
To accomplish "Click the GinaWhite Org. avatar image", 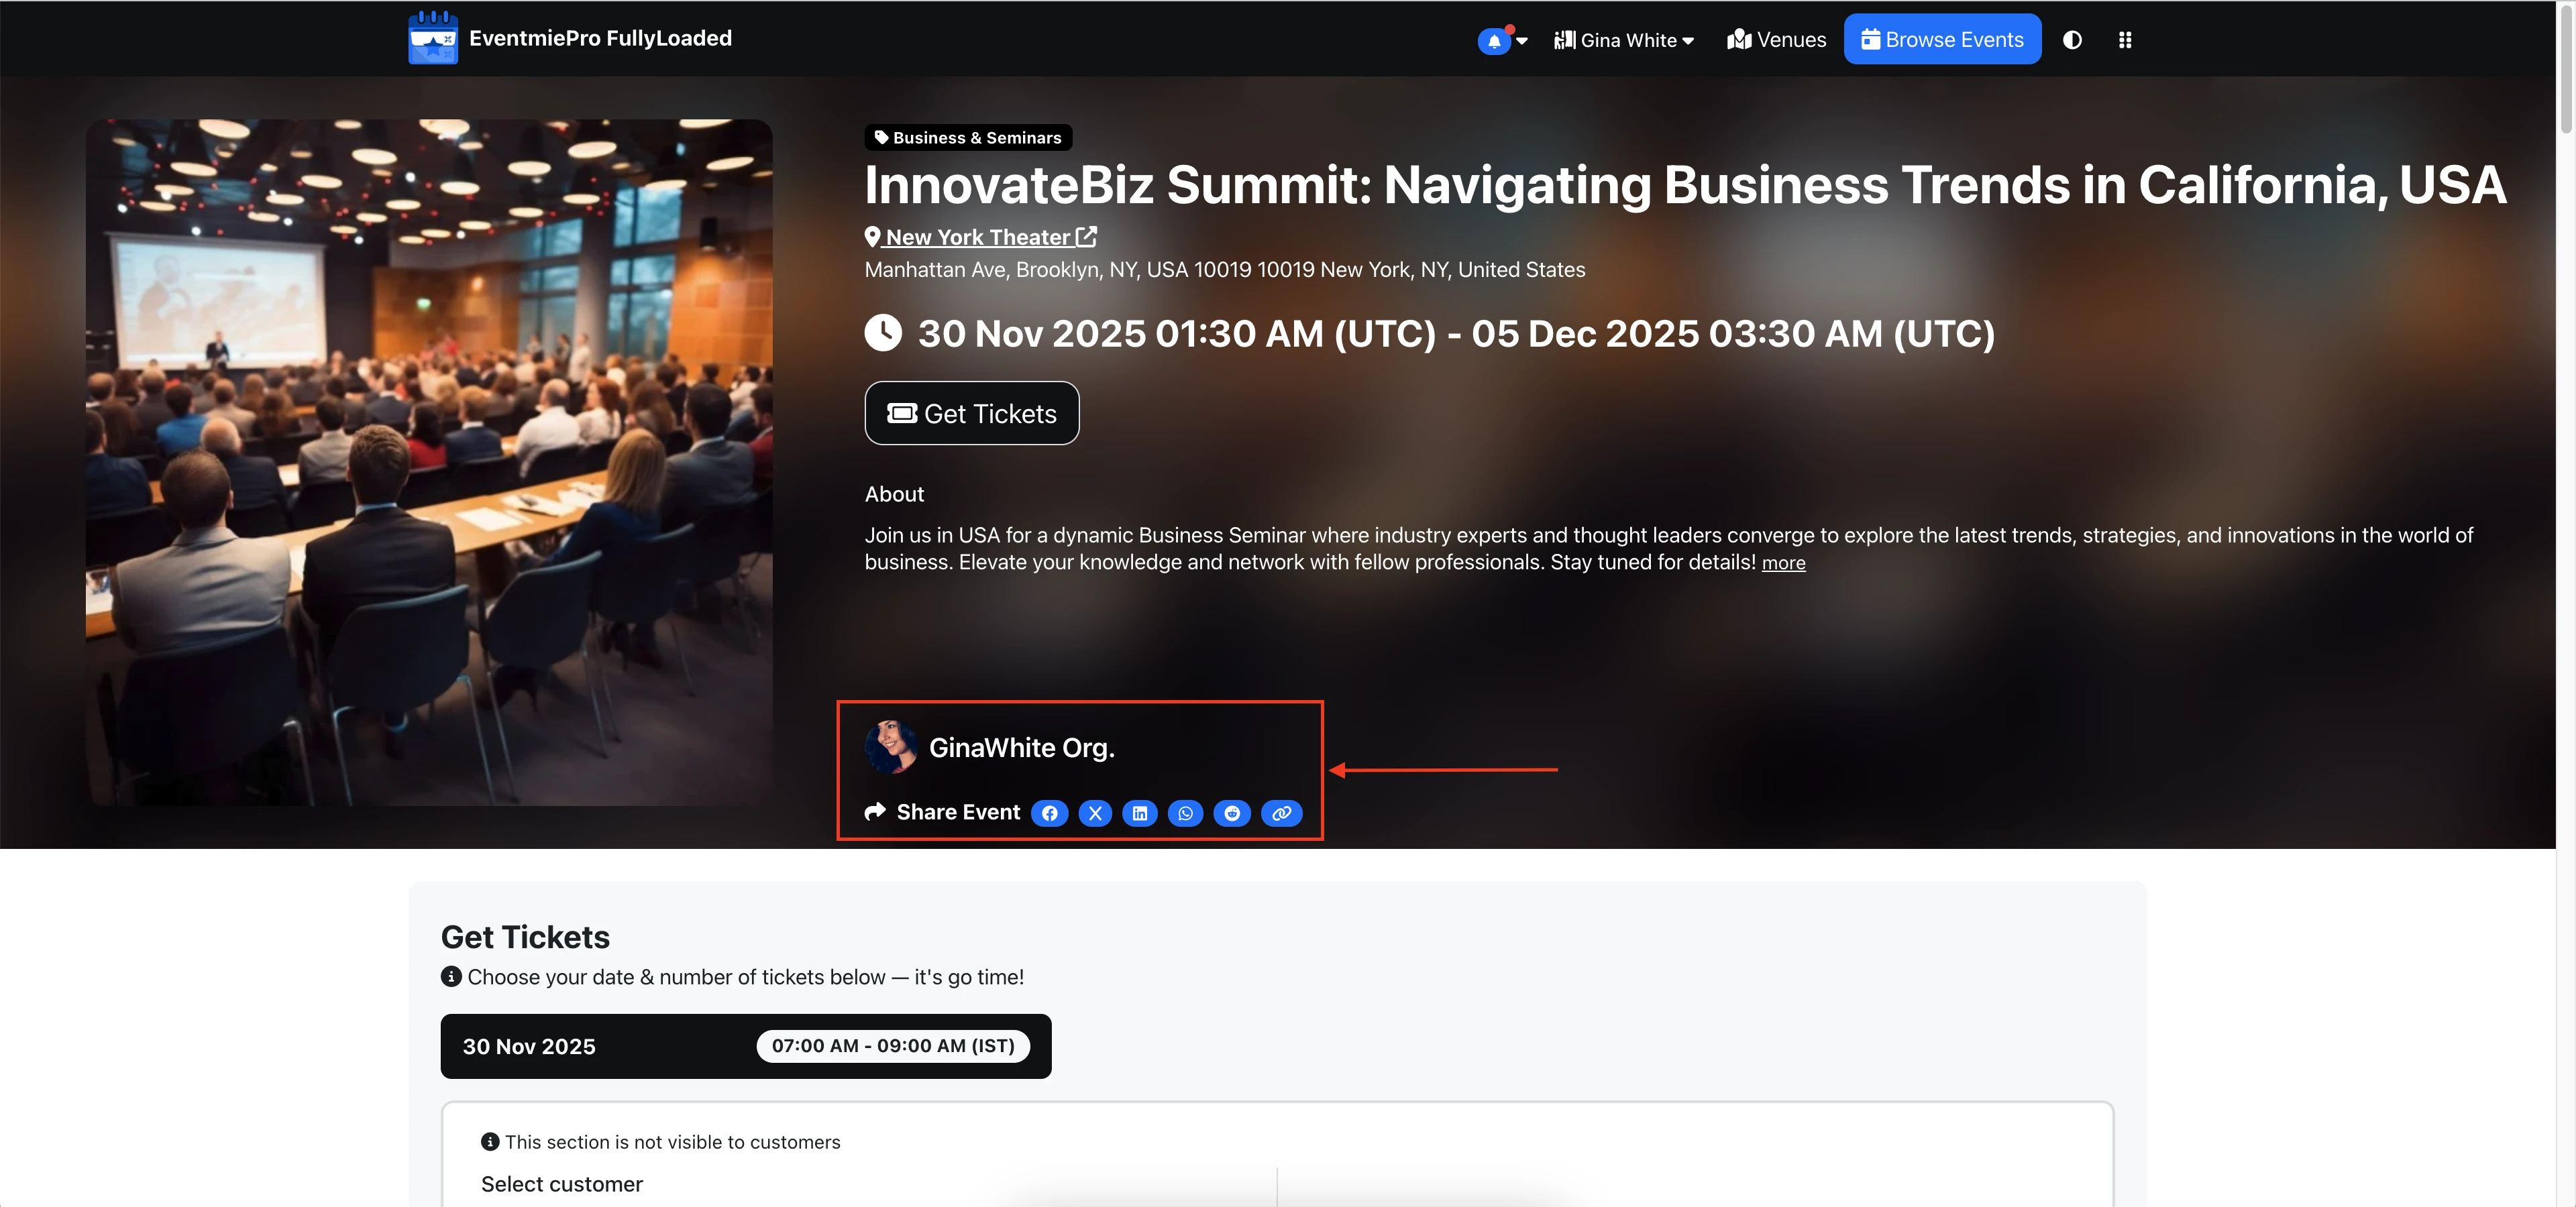I will [890, 746].
